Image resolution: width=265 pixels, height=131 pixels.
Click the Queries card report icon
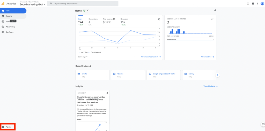click(114, 74)
